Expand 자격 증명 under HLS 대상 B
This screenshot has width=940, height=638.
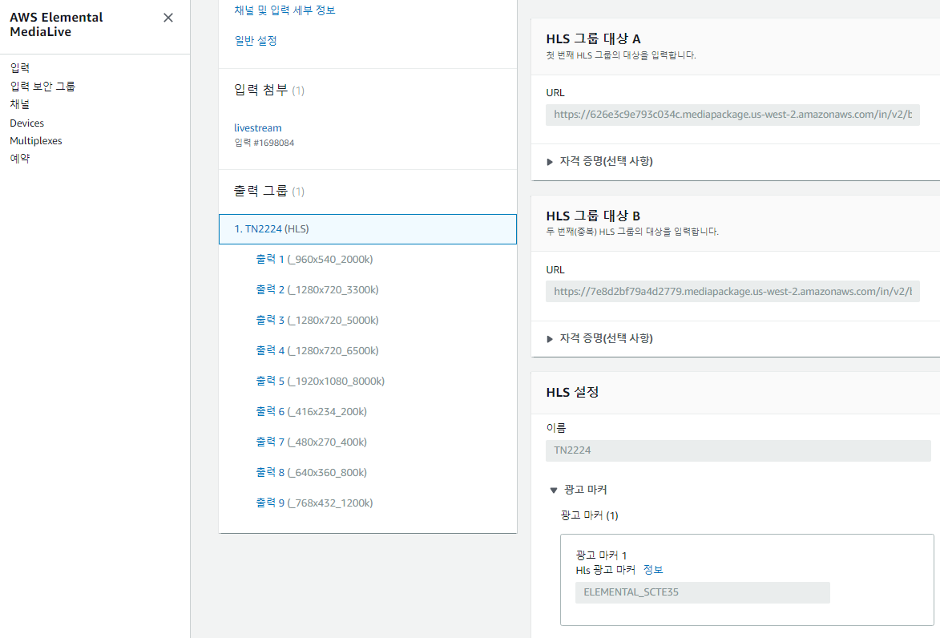pyautogui.click(x=599, y=338)
